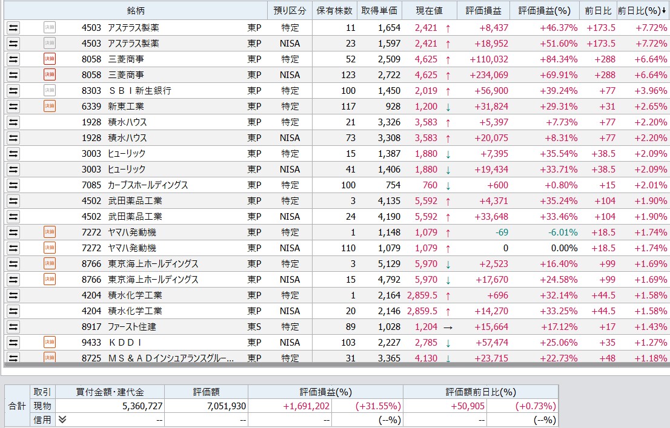Click daily change +50,905
Screen dimensions: 670x428
468,406
